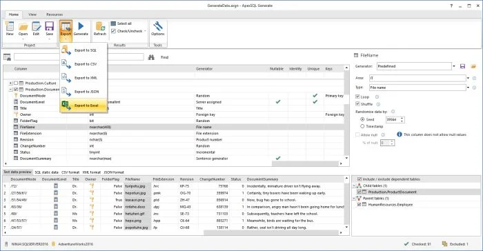Choose Export to JSON
The height and width of the screenshot is (251, 483).
click(83, 92)
